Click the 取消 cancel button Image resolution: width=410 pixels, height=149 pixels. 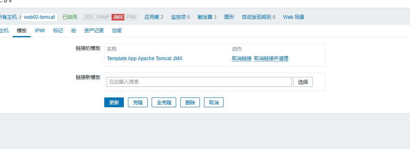214,102
